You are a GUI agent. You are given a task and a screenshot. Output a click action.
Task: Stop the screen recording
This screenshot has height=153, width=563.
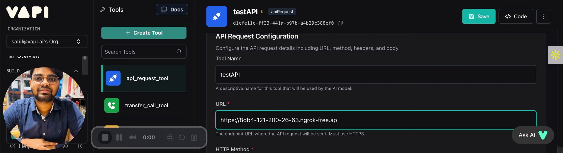tap(105, 137)
